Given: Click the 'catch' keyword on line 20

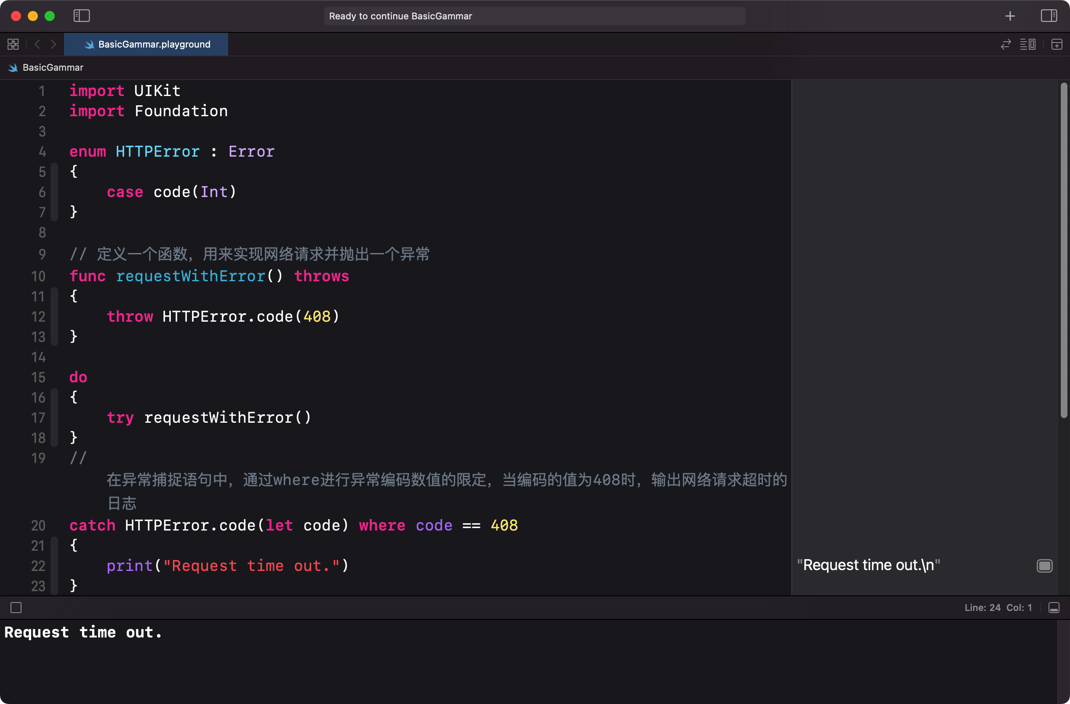Looking at the screenshot, I should tap(92, 525).
